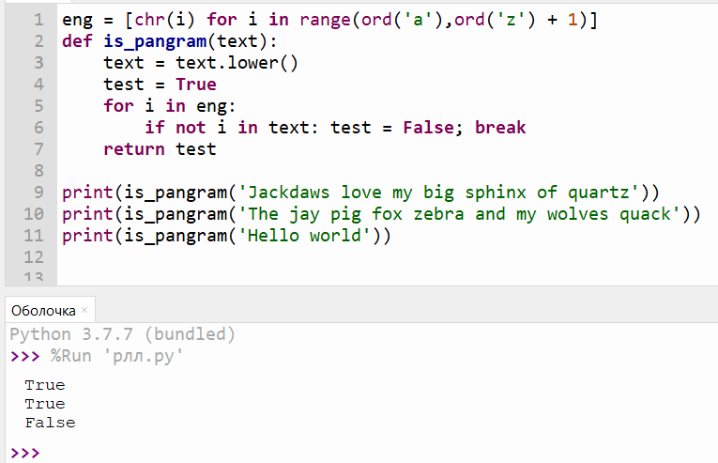Switch to the Оболочка shell tab
The width and height of the screenshot is (718, 463).
[42, 311]
